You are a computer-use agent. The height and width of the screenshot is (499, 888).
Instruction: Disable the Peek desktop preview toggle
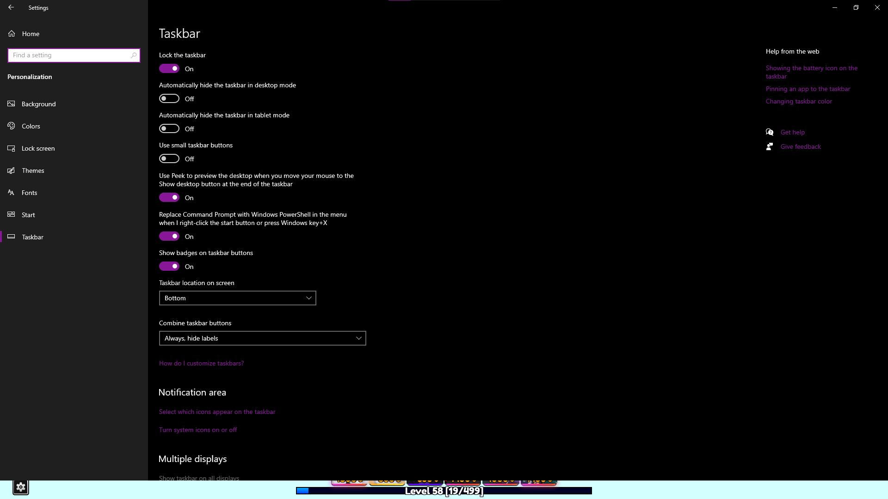pyautogui.click(x=169, y=197)
